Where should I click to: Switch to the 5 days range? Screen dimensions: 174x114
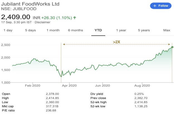[30, 30]
